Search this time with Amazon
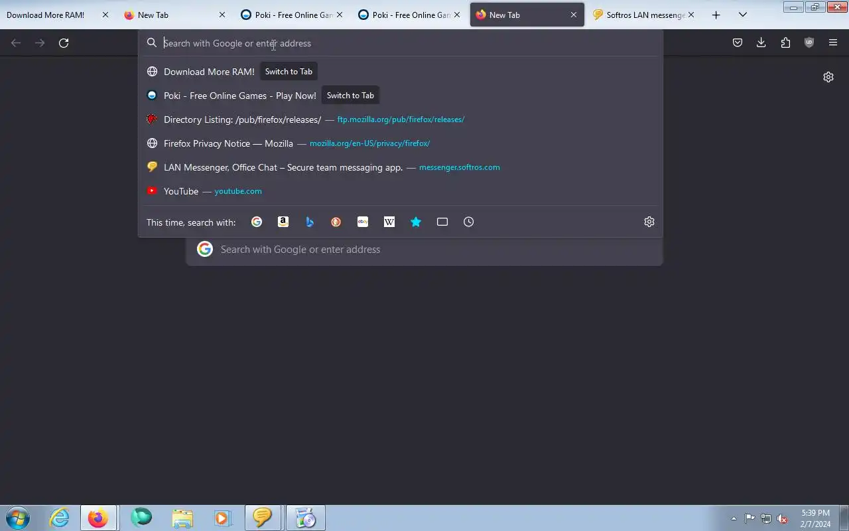This screenshot has height=531, width=849. coord(283,222)
